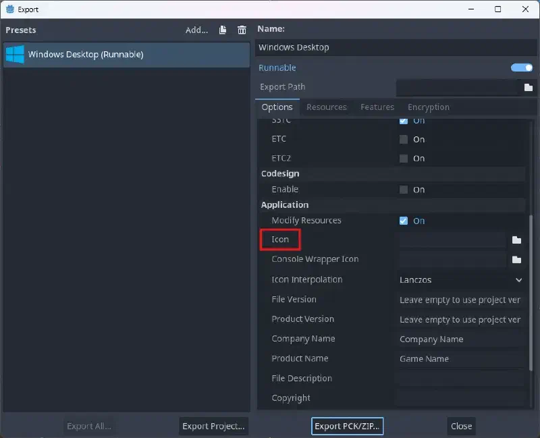Toggle the Runnable switch
This screenshot has width=540, height=438.
tap(521, 67)
